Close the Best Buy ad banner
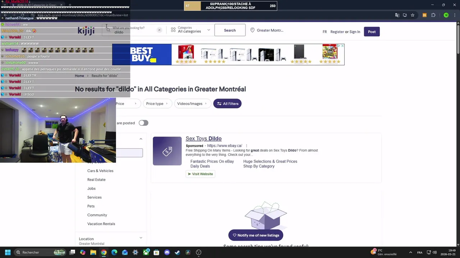 pyautogui.click(x=342, y=46)
